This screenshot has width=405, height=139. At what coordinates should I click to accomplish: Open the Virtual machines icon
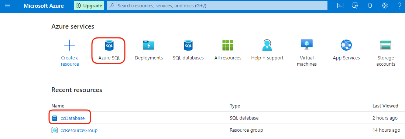click(x=307, y=45)
